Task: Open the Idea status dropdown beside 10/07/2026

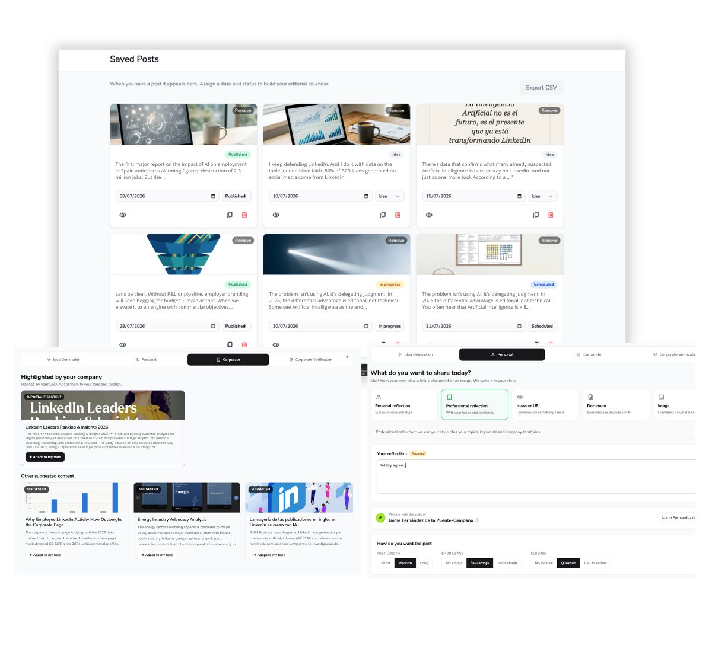Action: click(390, 196)
